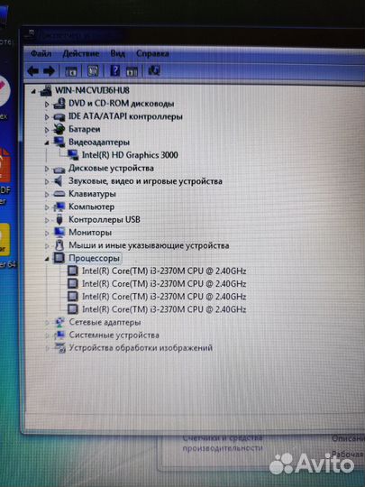Expand DVD и CD-ROM дисководы node
365x487 pixels.
tap(47, 105)
